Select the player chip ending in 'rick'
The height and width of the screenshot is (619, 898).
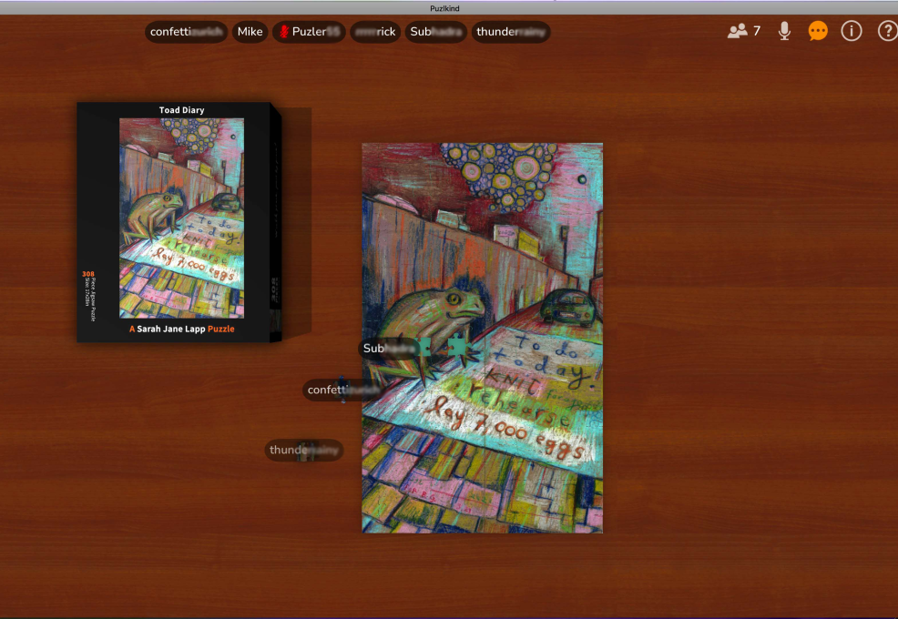375,32
